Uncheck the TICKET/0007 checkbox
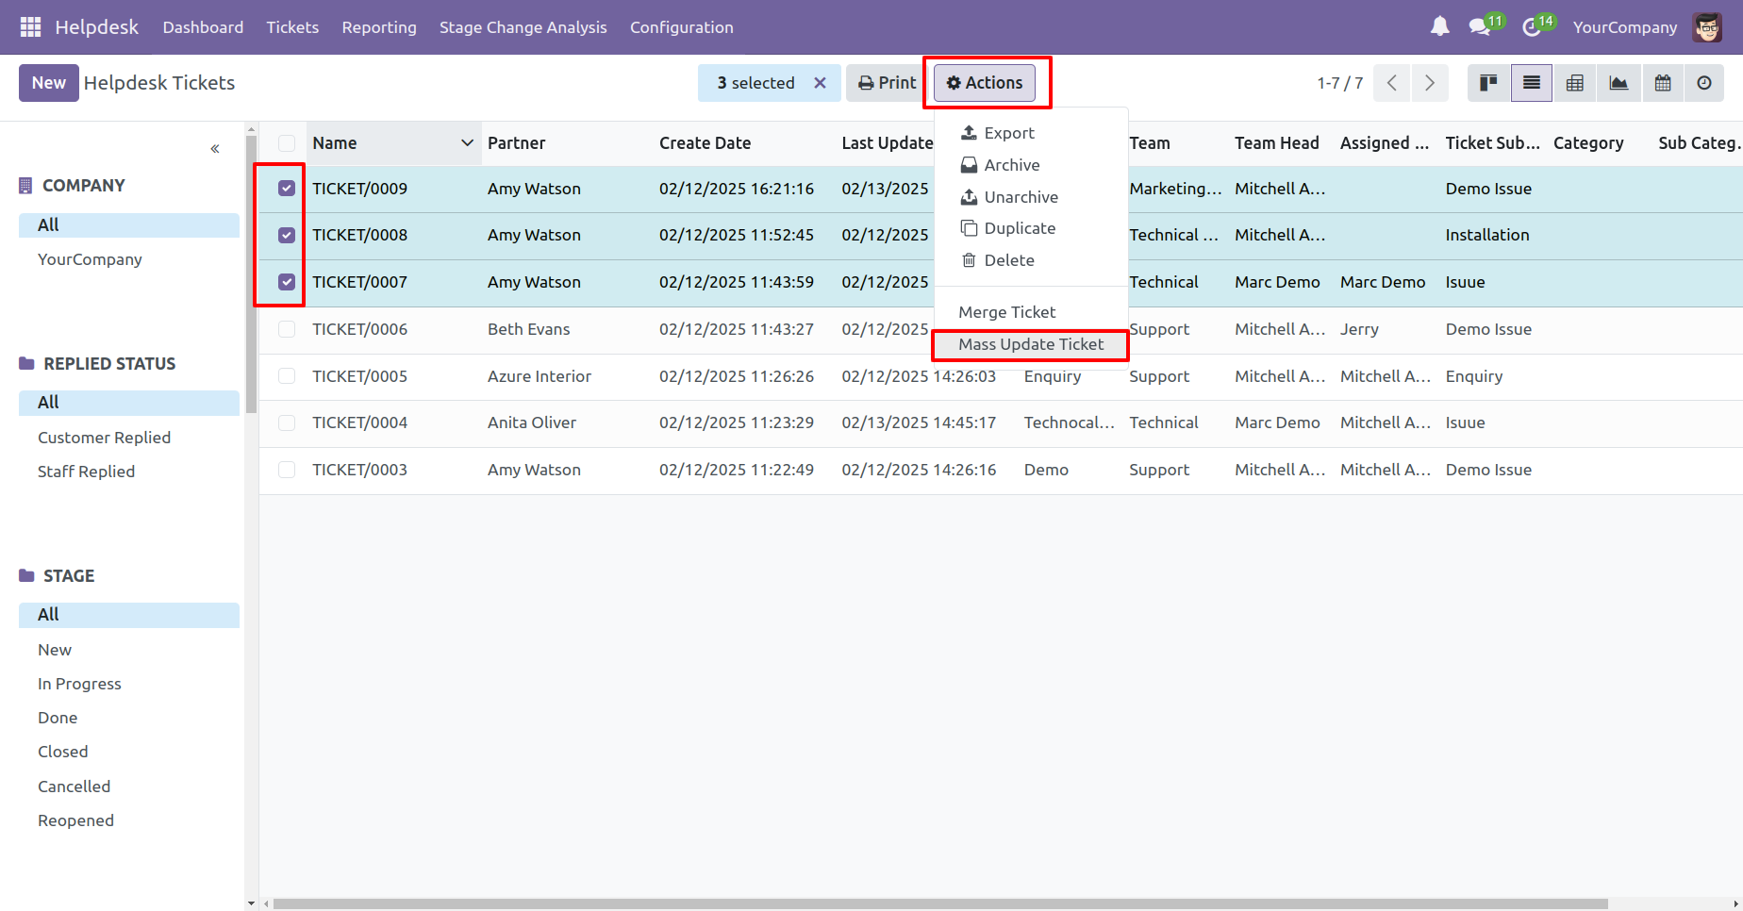1743x911 pixels. pyautogui.click(x=287, y=282)
